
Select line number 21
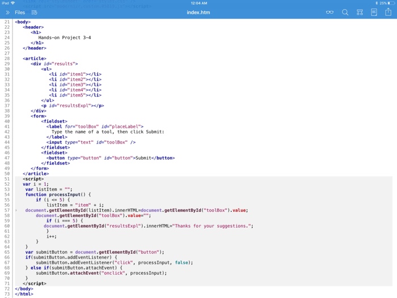click(x=7, y=22)
